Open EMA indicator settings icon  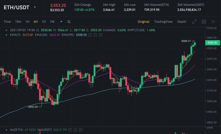[x=95, y=35]
